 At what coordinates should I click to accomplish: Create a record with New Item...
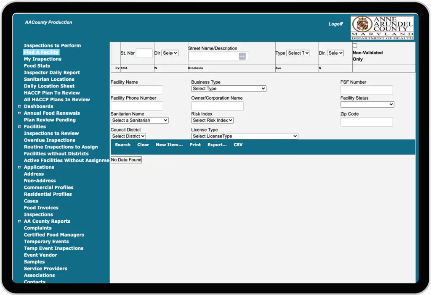pos(169,145)
